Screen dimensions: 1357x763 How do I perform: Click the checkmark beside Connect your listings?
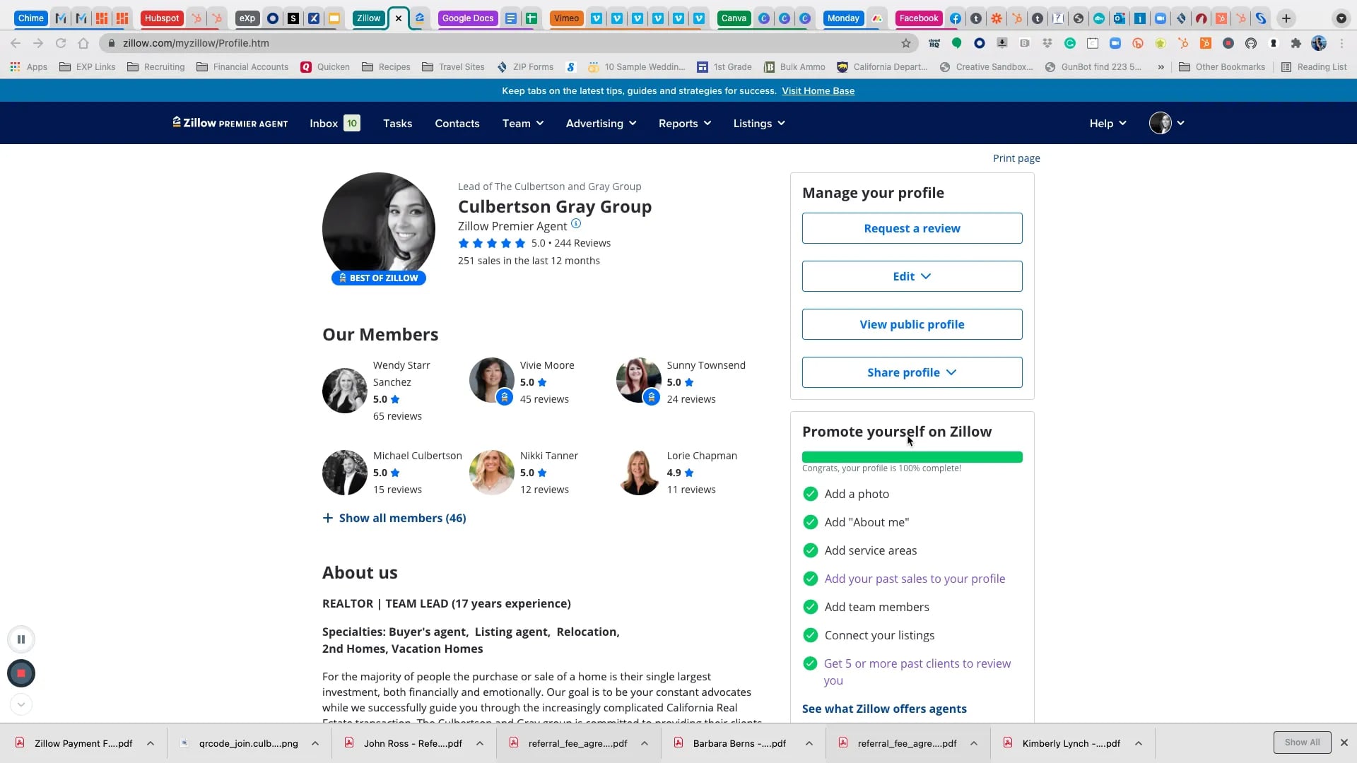[x=810, y=635]
